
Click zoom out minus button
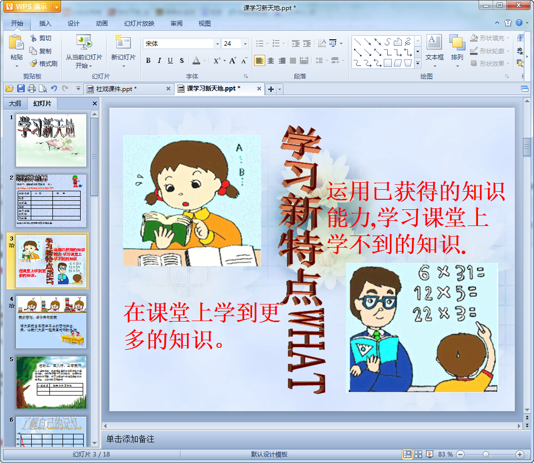[460, 454]
